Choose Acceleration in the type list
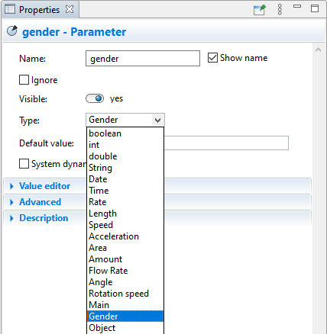Screen dimensions: 327x334 (125, 236)
